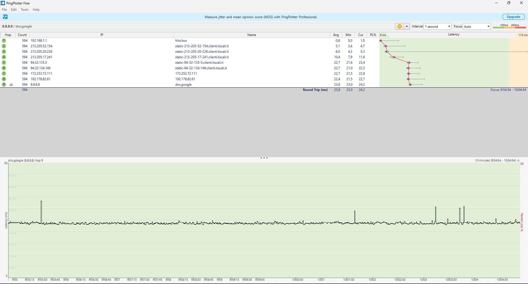Click the PL% column header
Screen dimensions: 528x284
pyautogui.click(x=373, y=35)
